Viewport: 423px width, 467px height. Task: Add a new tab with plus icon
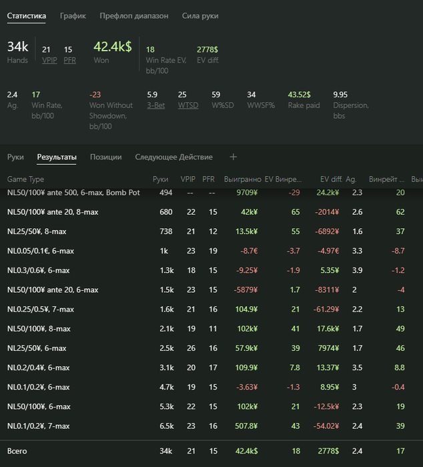click(x=234, y=157)
